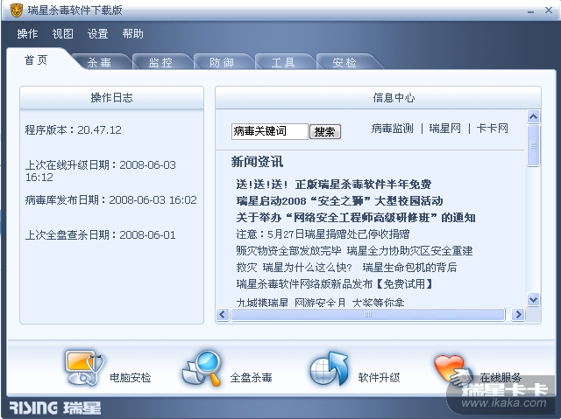
Task: Switch to the 安检 tab
Action: coord(344,62)
